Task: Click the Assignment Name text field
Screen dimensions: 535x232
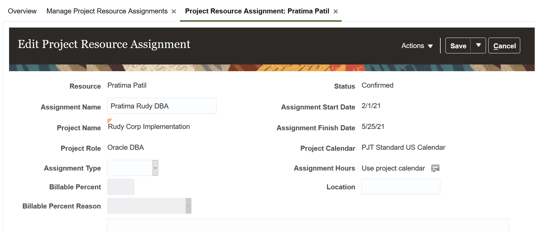Action: coord(161,106)
